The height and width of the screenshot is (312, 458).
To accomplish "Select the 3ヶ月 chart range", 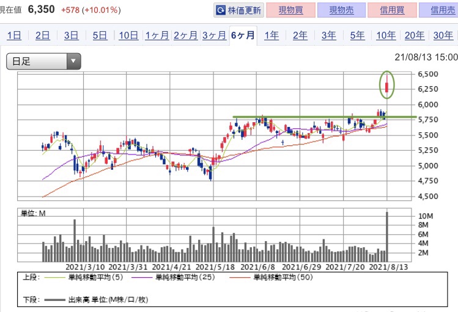I will pyautogui.click(x=215, y=35).
